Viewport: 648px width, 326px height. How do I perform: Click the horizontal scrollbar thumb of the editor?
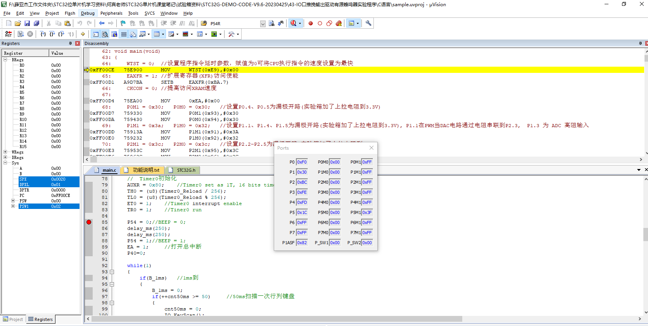277,319
